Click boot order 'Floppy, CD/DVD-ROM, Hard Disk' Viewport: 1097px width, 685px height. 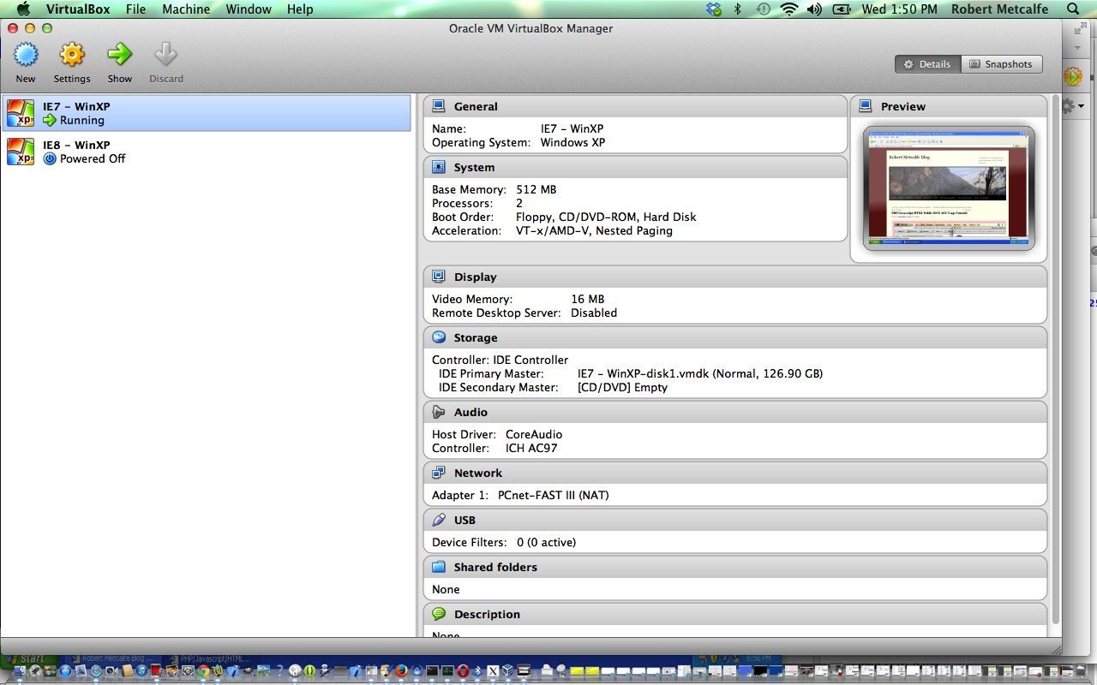(x=606, y=217)
